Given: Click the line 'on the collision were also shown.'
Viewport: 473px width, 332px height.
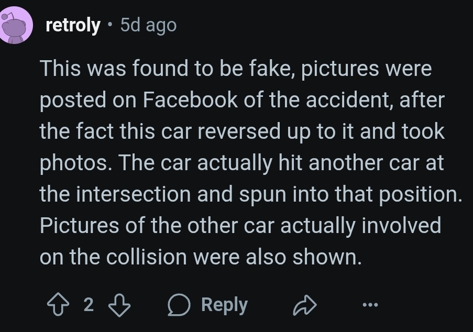Looking at the screenshot, I should point(201,257).
